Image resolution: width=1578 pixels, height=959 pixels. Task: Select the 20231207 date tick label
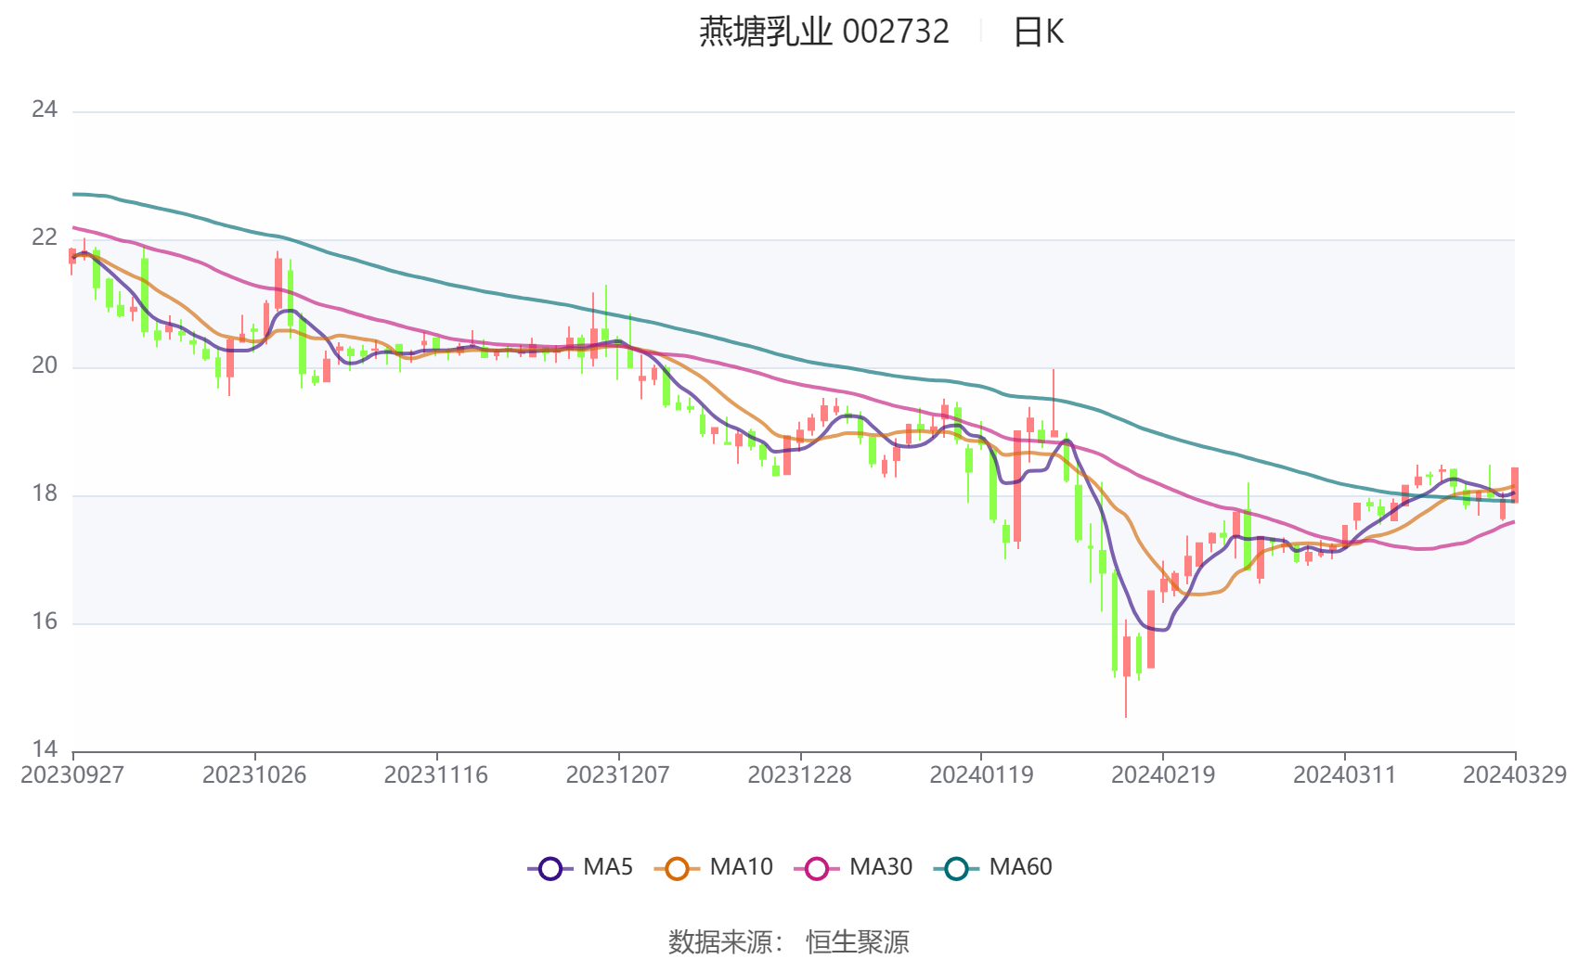618,775
